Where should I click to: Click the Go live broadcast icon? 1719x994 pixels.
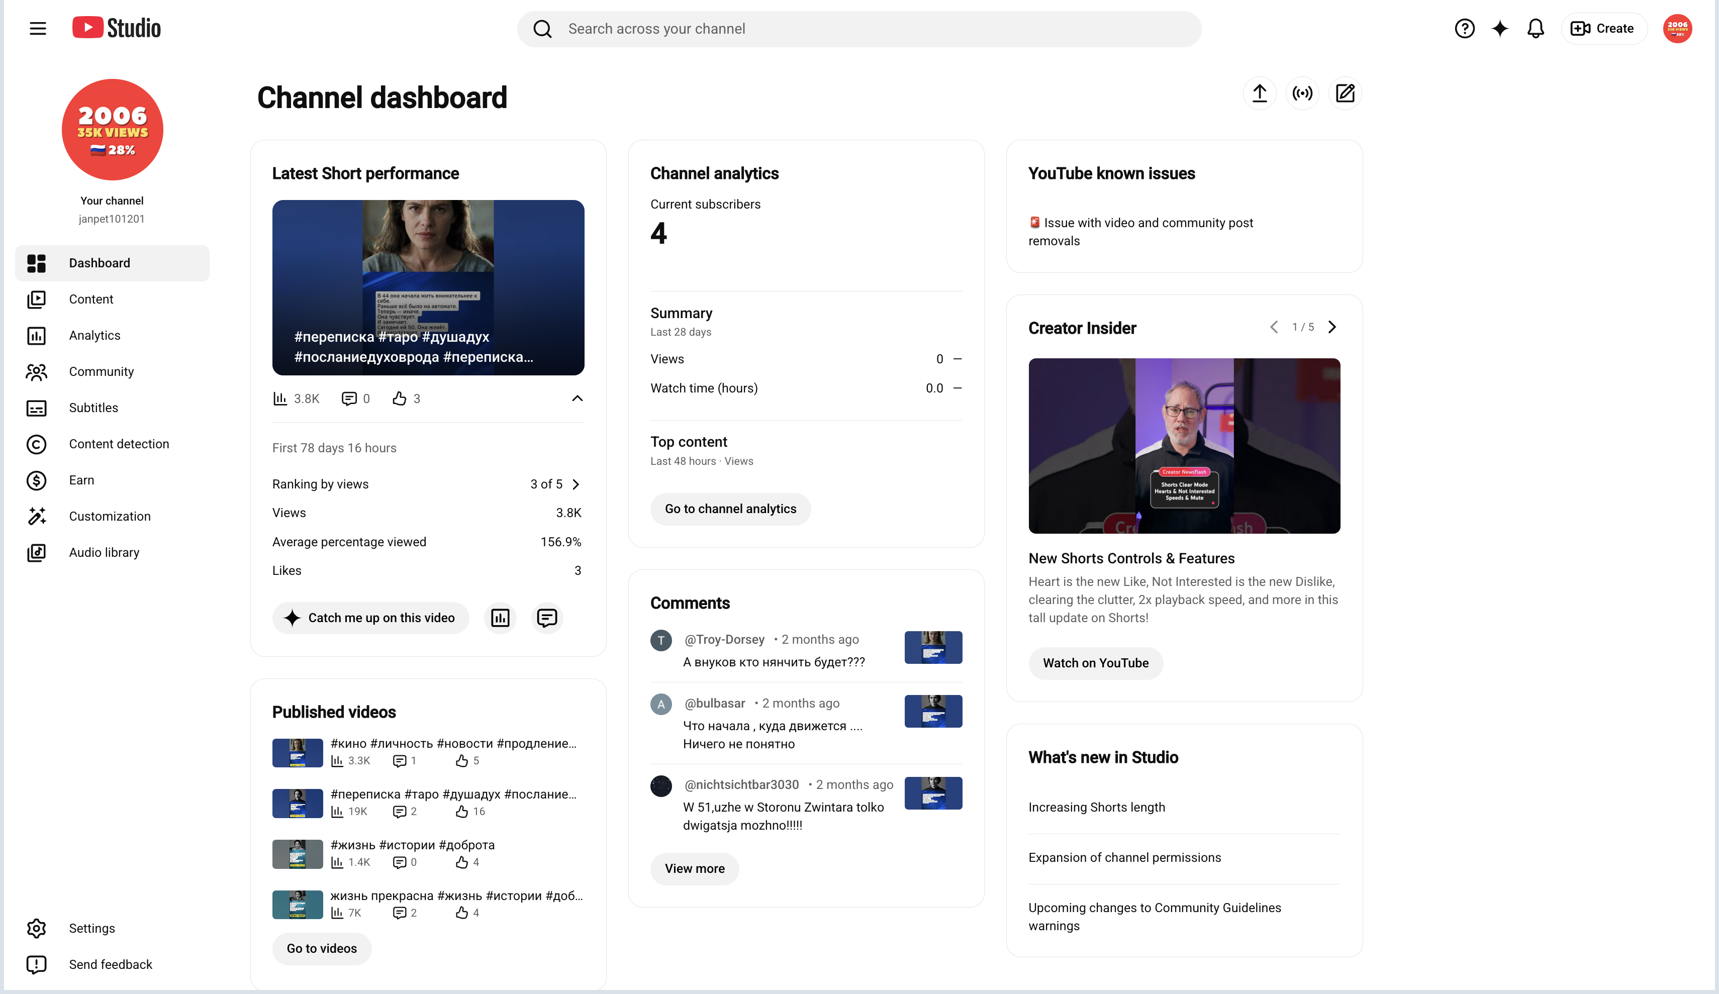point(1302,93)
